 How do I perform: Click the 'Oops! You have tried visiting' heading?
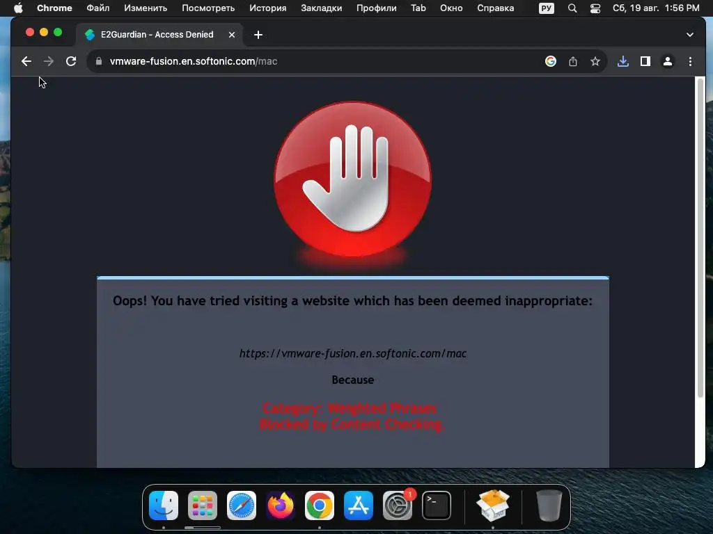point(353,300)
